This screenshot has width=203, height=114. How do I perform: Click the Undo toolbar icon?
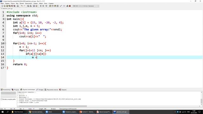point(22,6)
